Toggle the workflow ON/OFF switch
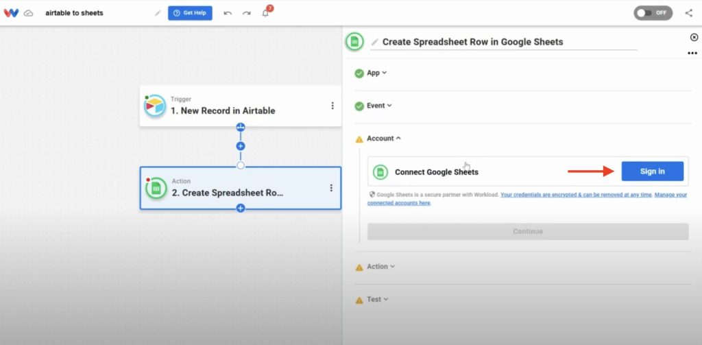702x345 pixels. point(653,13)
